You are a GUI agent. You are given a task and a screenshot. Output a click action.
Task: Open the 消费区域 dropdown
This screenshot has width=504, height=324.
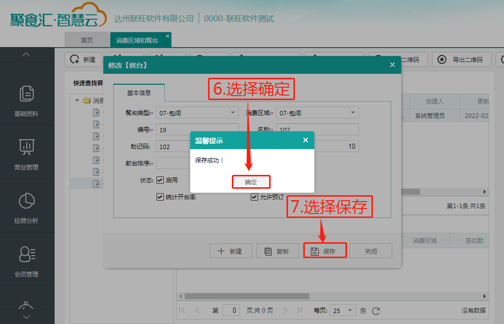click(317, 113)
